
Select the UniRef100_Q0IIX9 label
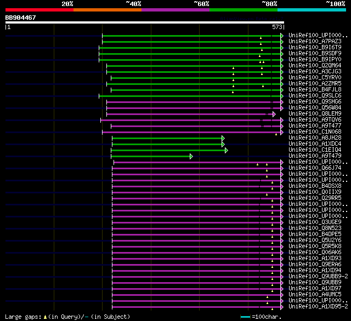(x=315, y=192)
